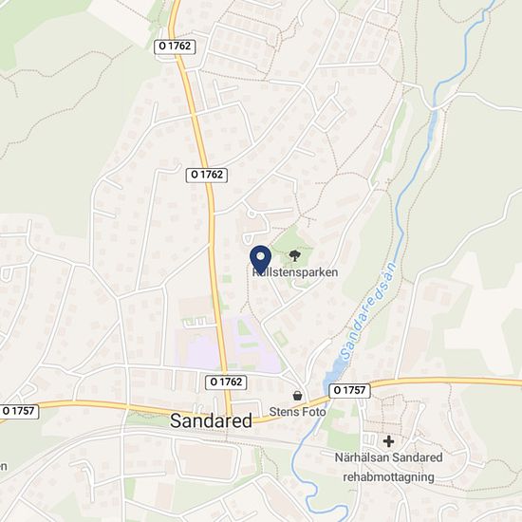Select the Närhälsan Sandared rehabmottagning label
This screenshot has height=522, width=522.
388,467
